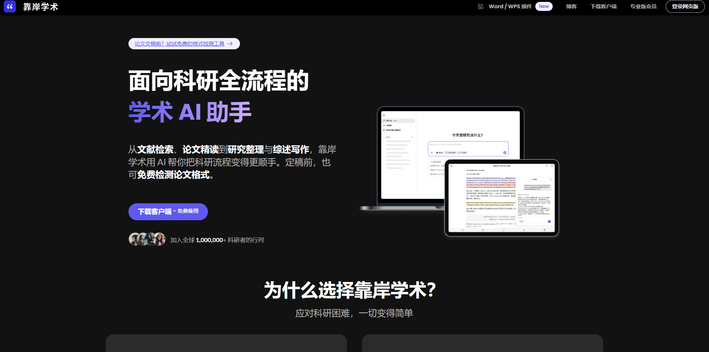709x352 pixels.
Task: Click the 今天想研究点什么? text in the laptop mockup
Action: [467, 135]
